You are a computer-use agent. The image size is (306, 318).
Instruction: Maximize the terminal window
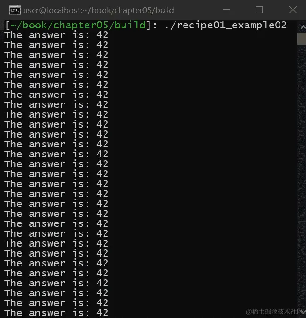pyautogui.click(x=259, y=10)
